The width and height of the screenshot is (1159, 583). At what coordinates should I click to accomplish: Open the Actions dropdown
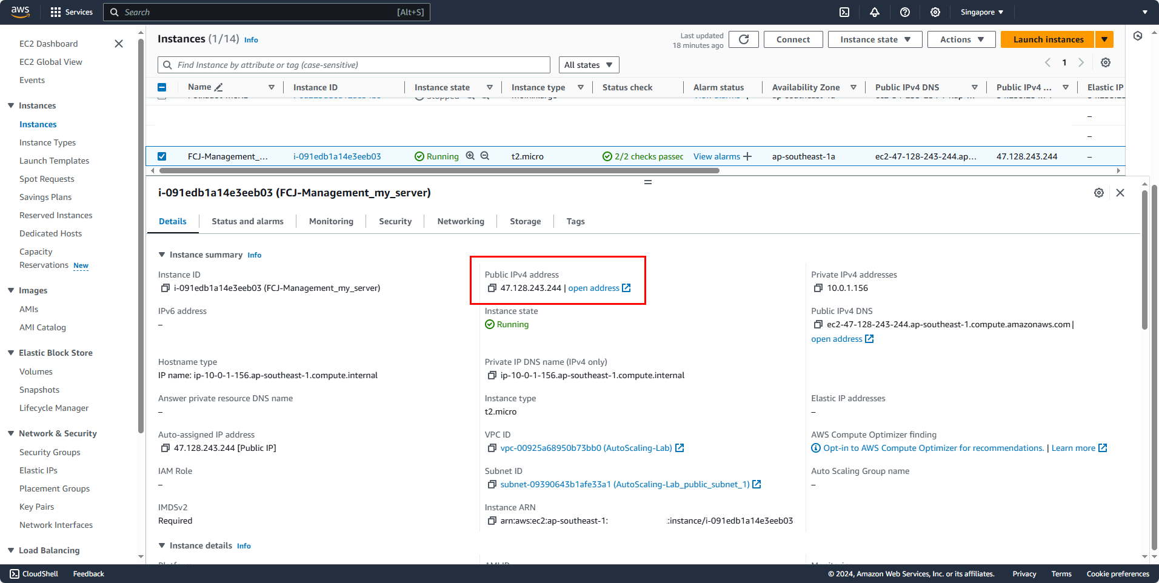pyautogui.click(x=960, y=39)
